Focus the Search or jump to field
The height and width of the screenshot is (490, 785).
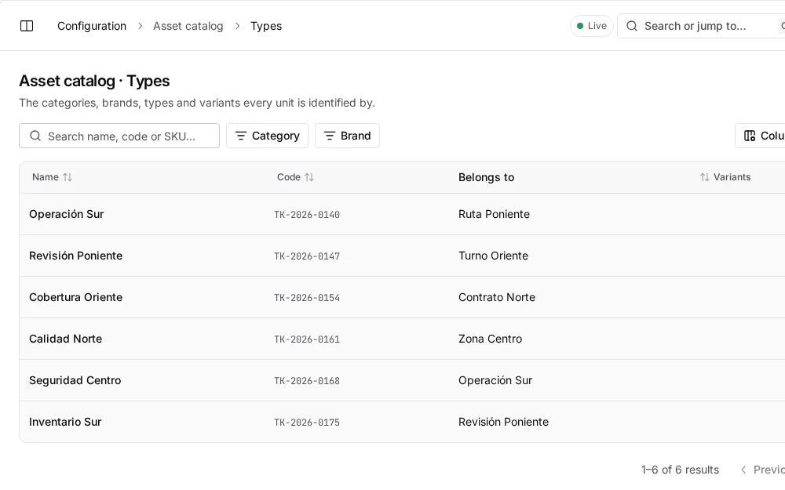[701, 26]
